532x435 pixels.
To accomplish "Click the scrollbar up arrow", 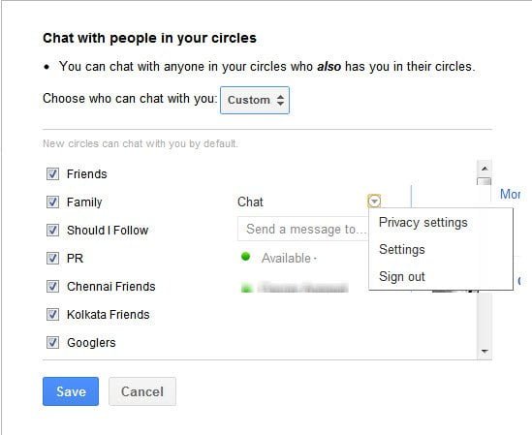I will pos(485,169).
